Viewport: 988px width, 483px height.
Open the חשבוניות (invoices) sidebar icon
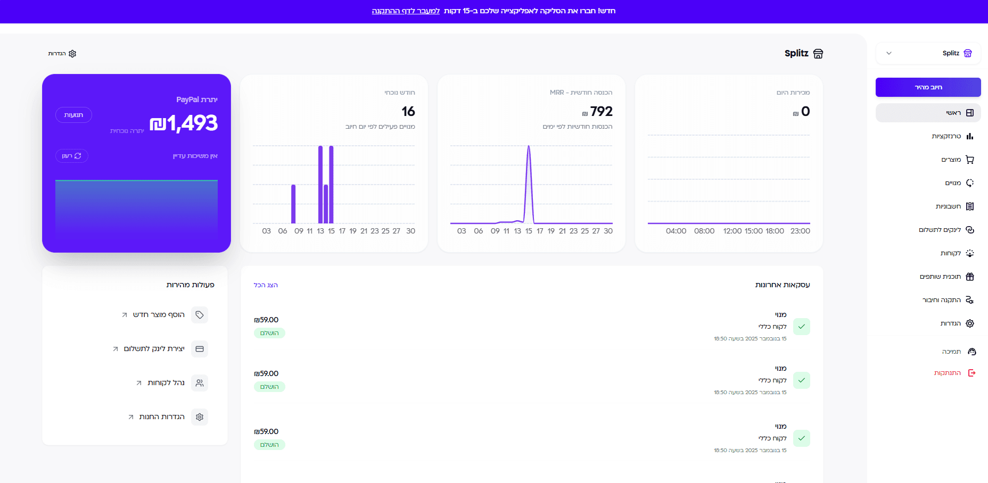click(969, 206)
